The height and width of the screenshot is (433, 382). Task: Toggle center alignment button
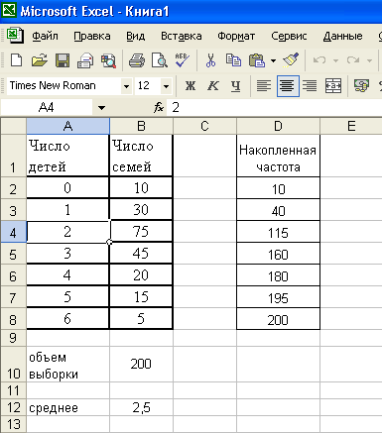287,86
